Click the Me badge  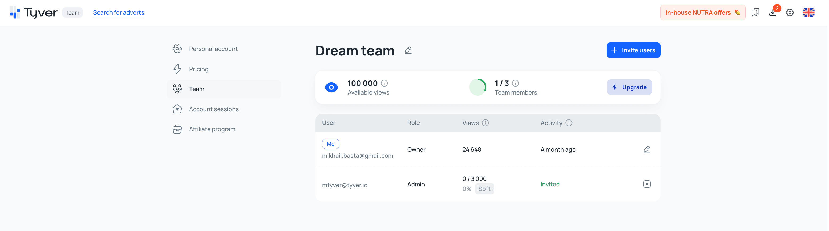(330, 144)
